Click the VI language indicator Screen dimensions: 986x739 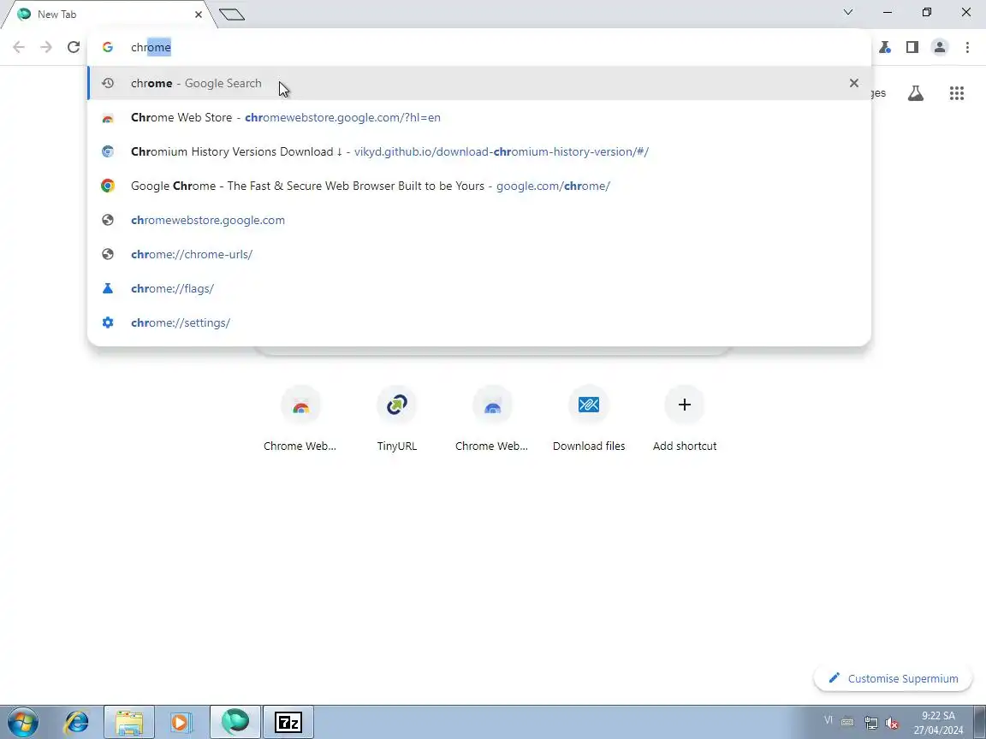pos(829,721)
